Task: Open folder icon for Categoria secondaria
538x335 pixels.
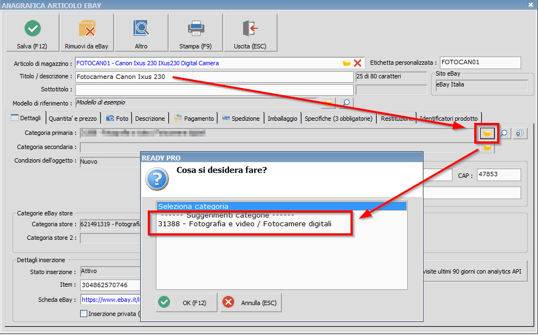Action: [487, 148]
